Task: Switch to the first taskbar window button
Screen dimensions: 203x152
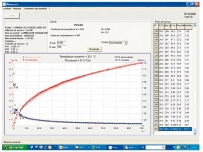Action: pyautogui.click(x=66, y=147)
